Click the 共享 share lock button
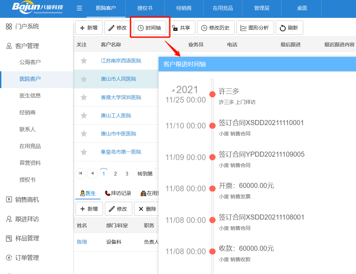The height and width of the screenshot is (274, 356). click(181, 28)
